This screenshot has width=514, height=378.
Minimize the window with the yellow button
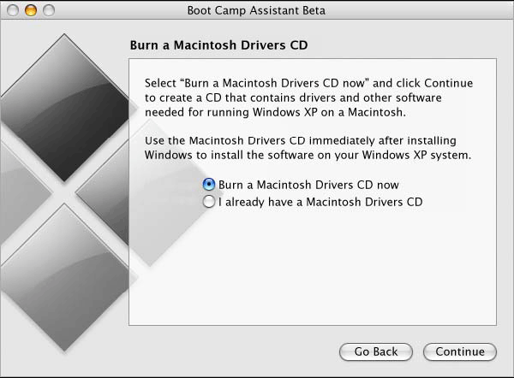31,10
